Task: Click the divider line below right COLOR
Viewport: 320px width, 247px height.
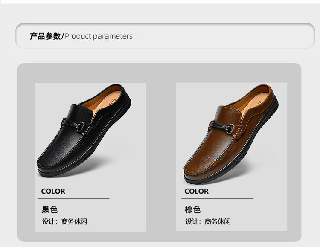Action: point(218,198)
